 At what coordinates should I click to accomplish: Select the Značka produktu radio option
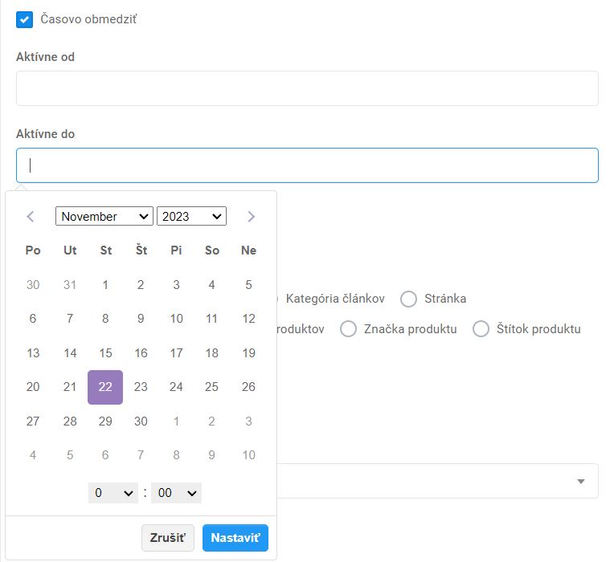[x=348, y=330]
